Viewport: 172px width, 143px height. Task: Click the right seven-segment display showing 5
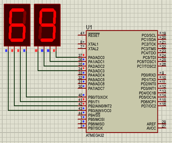[47, 25]
